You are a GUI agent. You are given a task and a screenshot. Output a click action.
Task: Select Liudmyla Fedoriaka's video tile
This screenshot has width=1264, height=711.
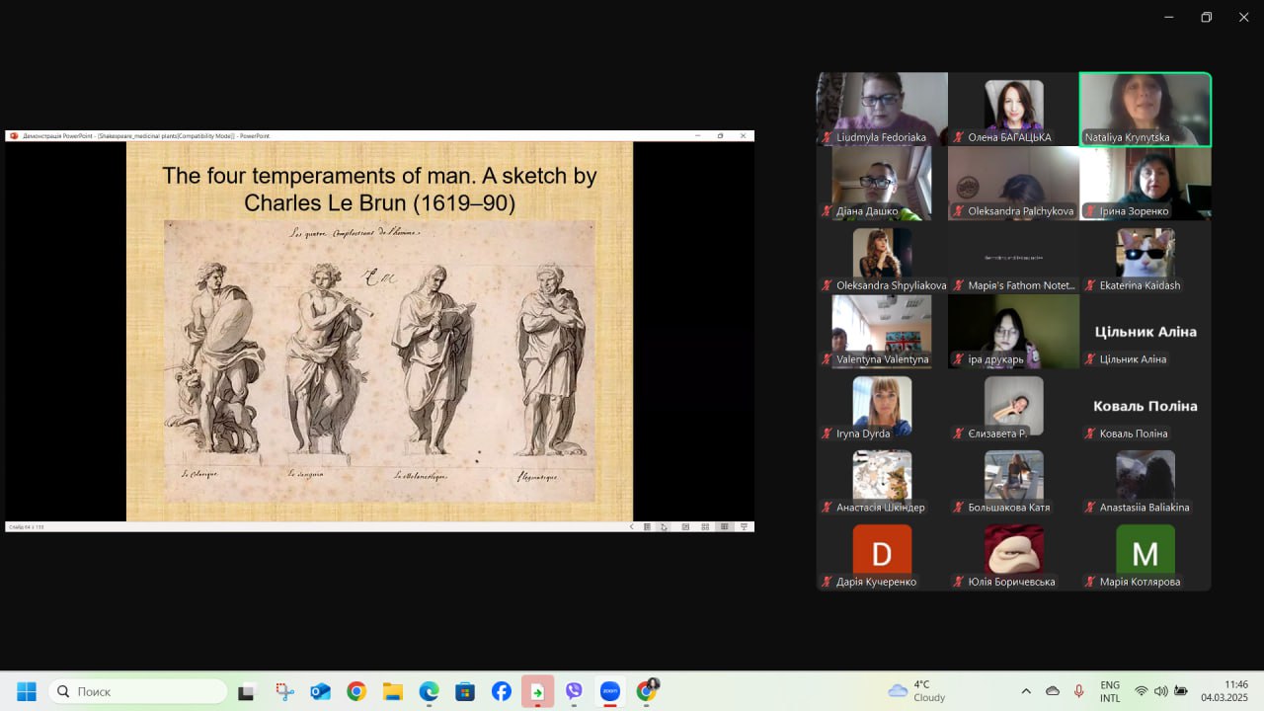[x=882, y=109]
